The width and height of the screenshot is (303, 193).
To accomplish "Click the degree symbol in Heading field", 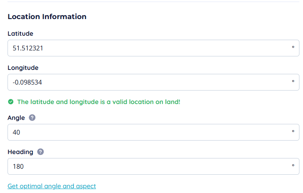I will coord(293,166).
